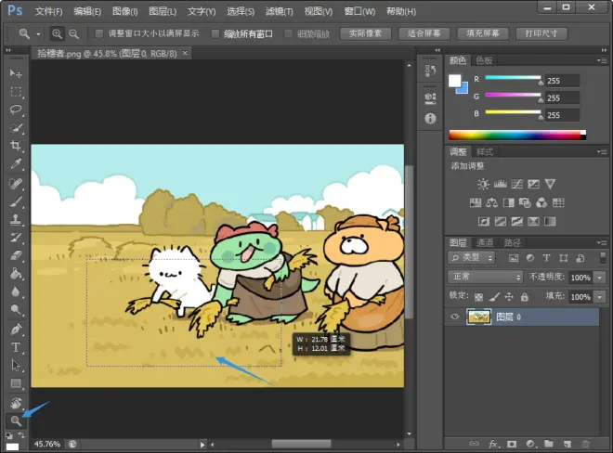Toggle type layer filter
613x453 pixels.
pos(546,258)
